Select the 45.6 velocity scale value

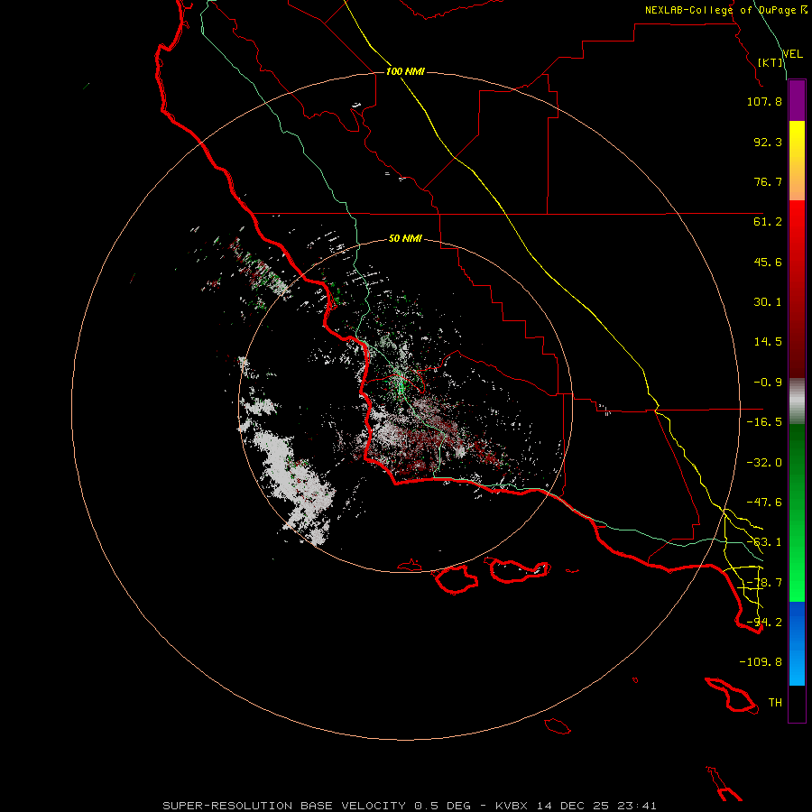tap(768, 262)
